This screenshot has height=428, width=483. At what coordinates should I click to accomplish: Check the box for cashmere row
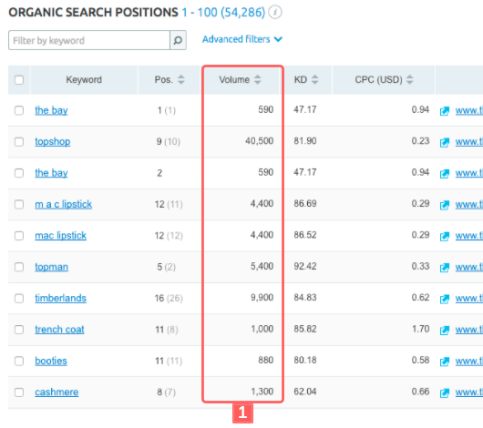pyautogui.click(x=19, y=392)
